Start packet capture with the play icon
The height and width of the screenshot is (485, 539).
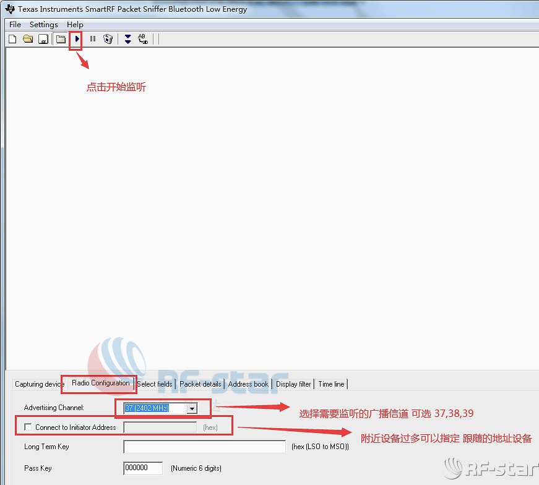pos(77,39)
